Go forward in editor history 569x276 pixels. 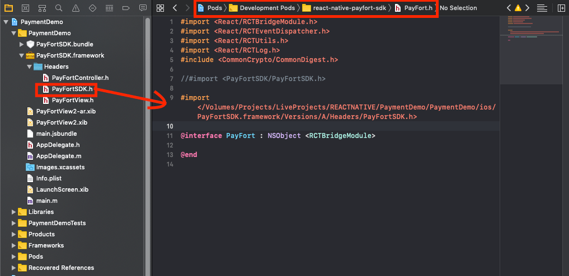click(187, 8)
